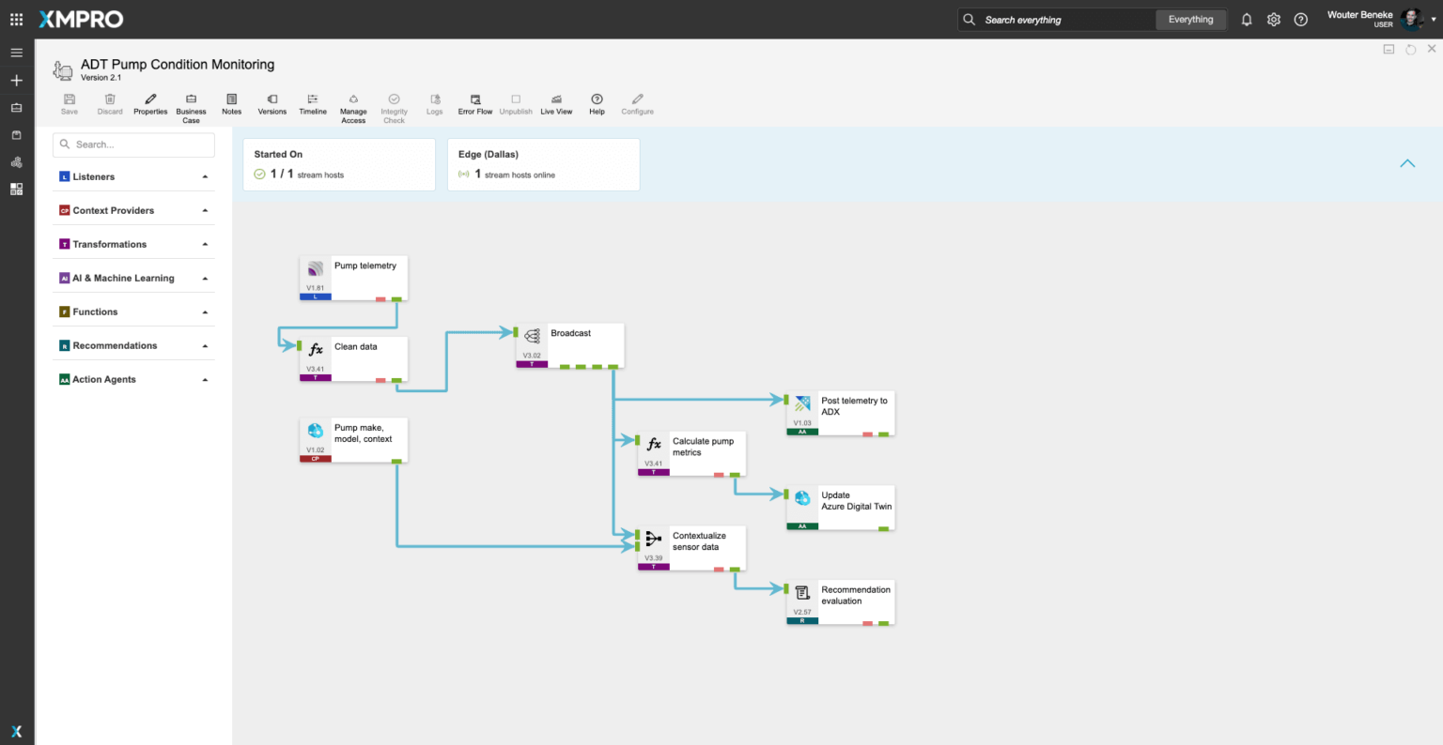Switch to Live View
This screenshot has height=745, width=1443.
(x=556, y=99)
